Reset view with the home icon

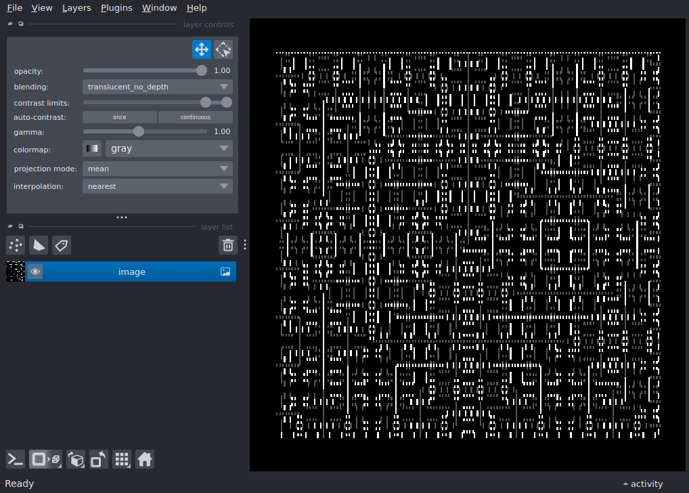pyautogui.click(x=144, y=460)
